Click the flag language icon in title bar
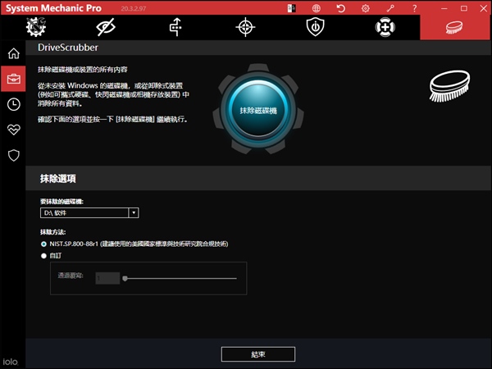This screenshot has height=369, width=492. (291, 8)
